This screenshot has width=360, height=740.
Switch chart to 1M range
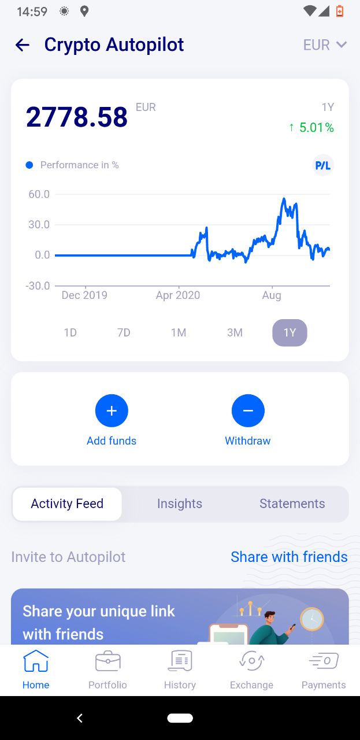click(179, 332)
